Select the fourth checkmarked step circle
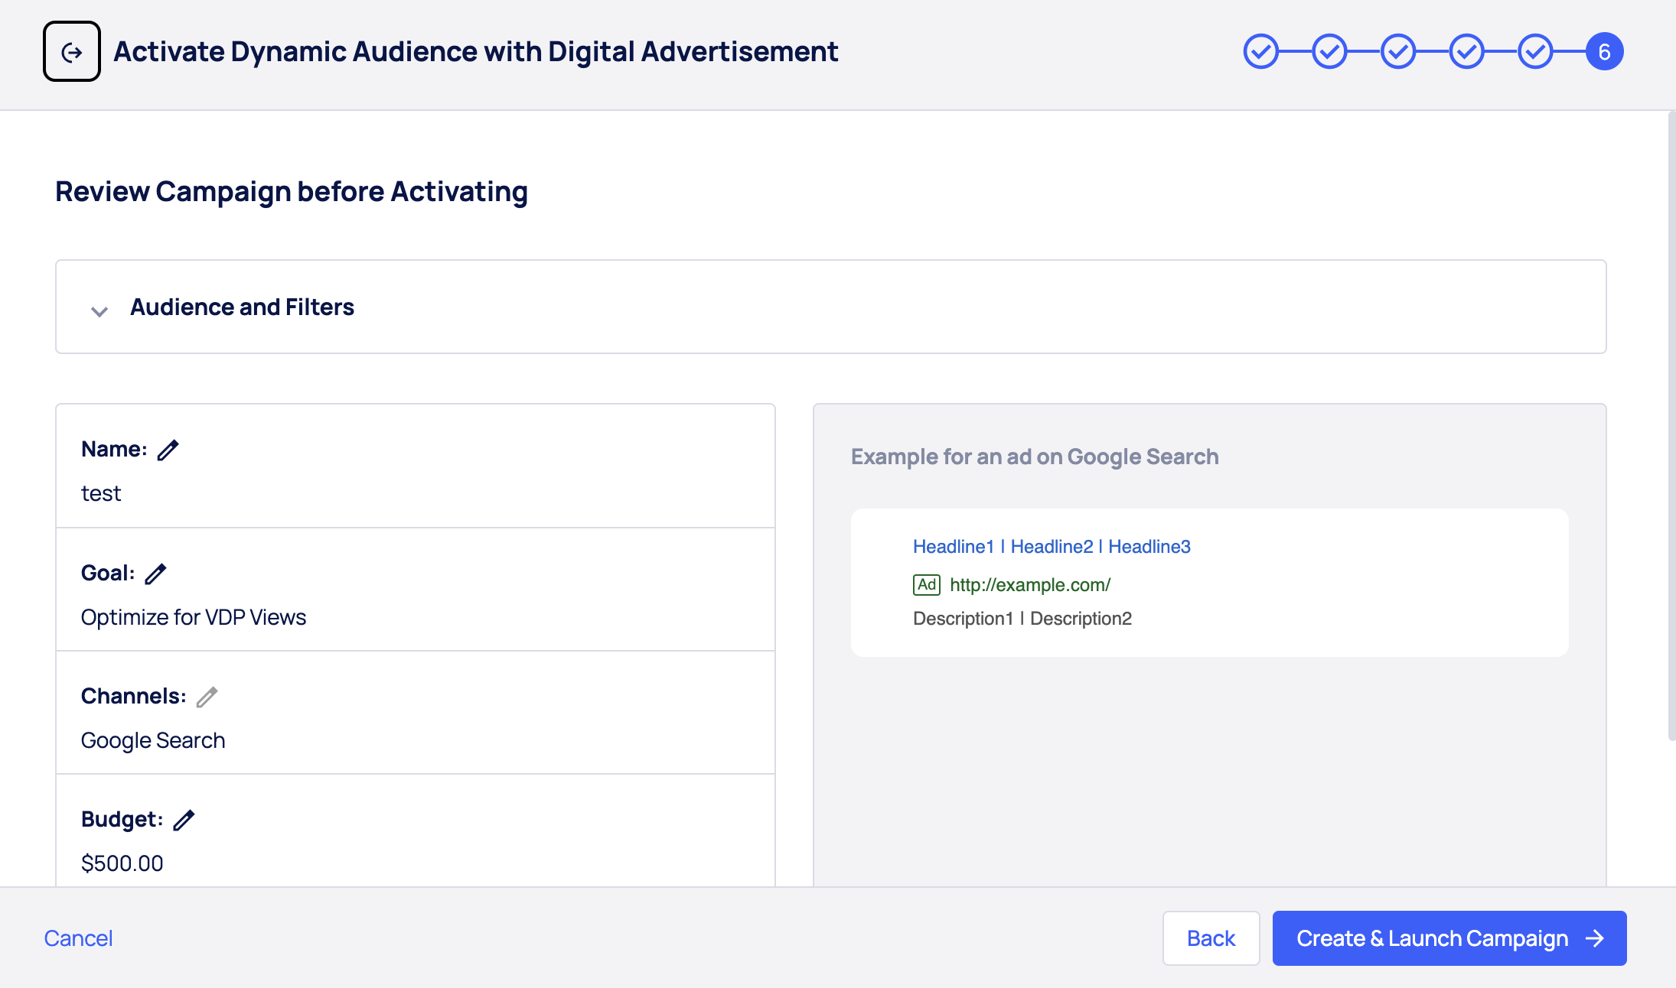Image resolution: width=1676 pixels, height=988 pixels. click(x=1466, y=51)
